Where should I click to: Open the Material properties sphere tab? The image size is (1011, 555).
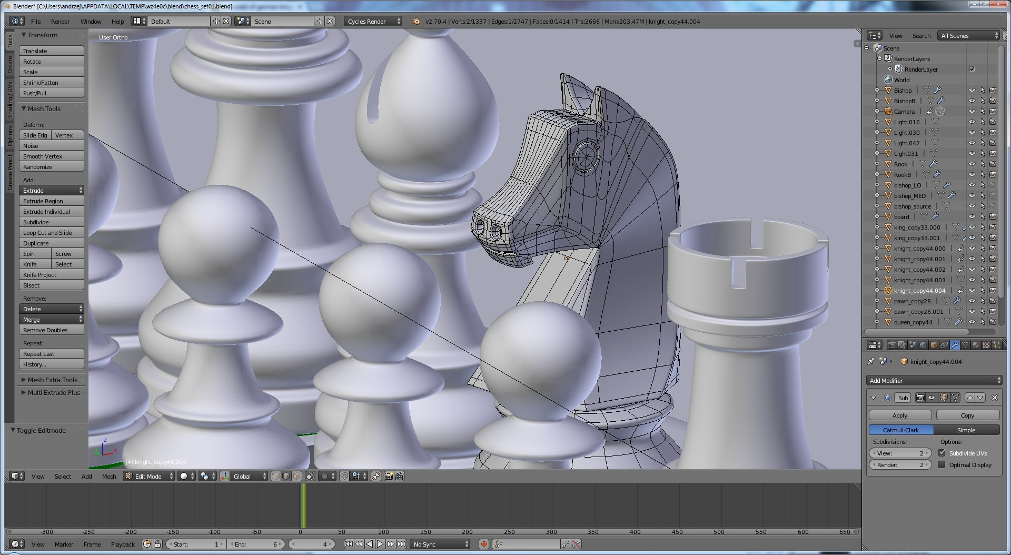click(x=976, y=345)
